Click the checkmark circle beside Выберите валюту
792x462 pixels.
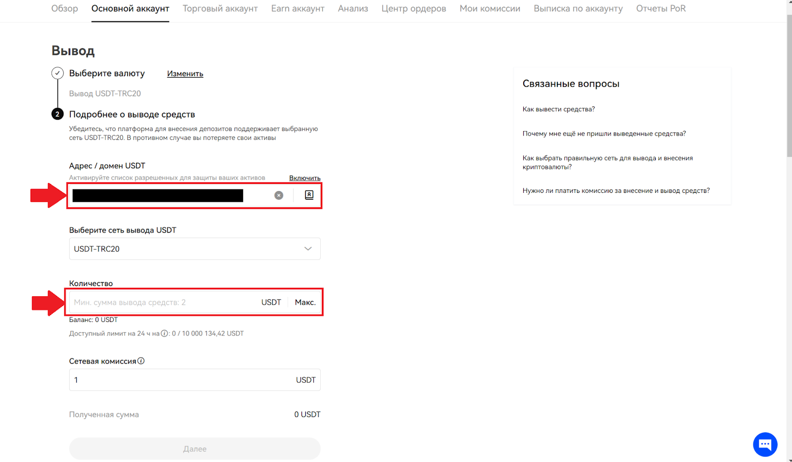tap(57, 73)
